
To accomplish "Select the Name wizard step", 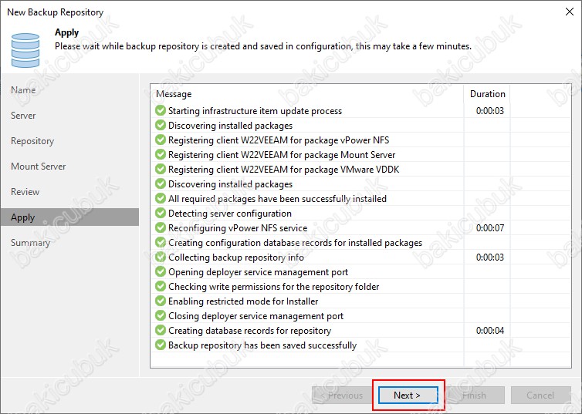I will click(x=23, y=90).
